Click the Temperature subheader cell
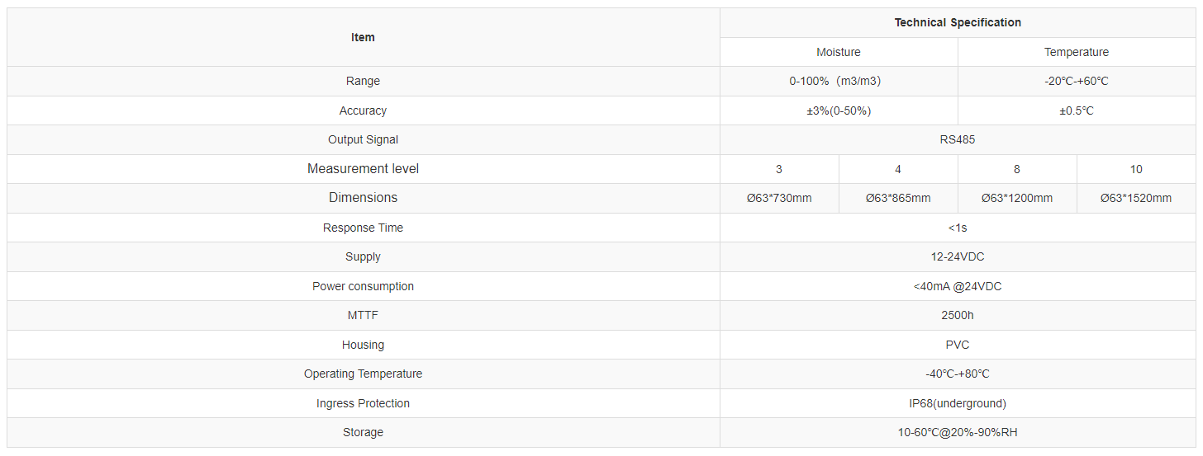The width and height of the screenshot is (1203, 456). click(1077, 52)
